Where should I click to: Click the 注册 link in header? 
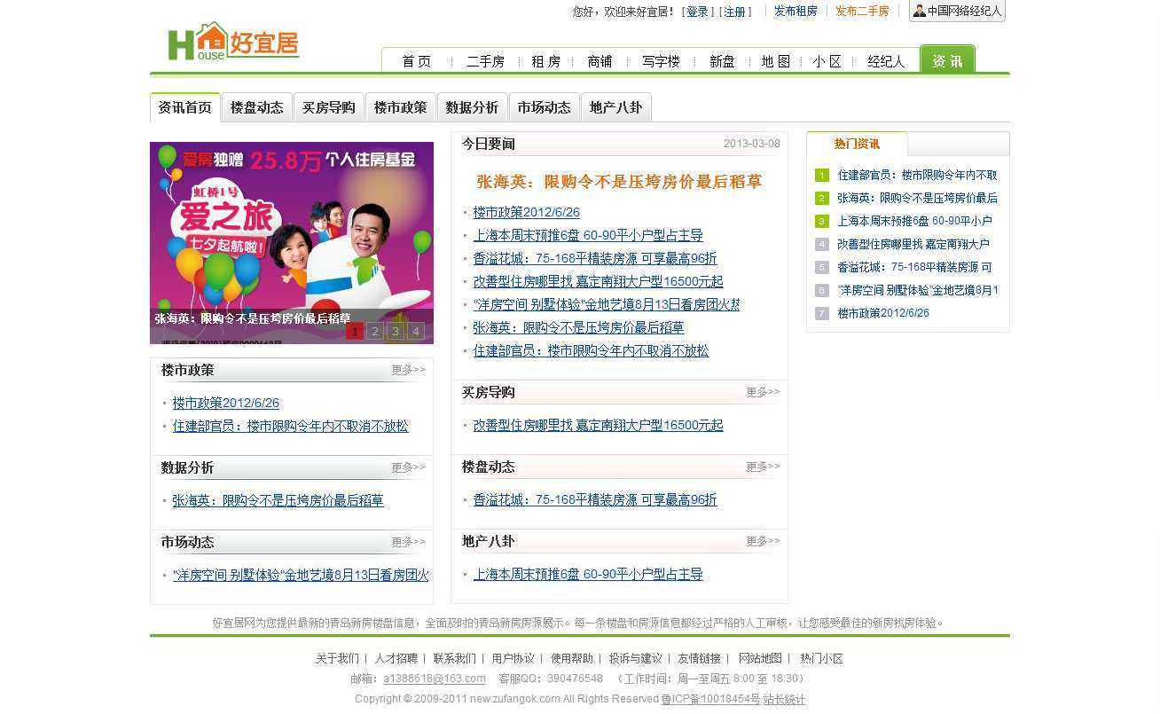[735, 12]
